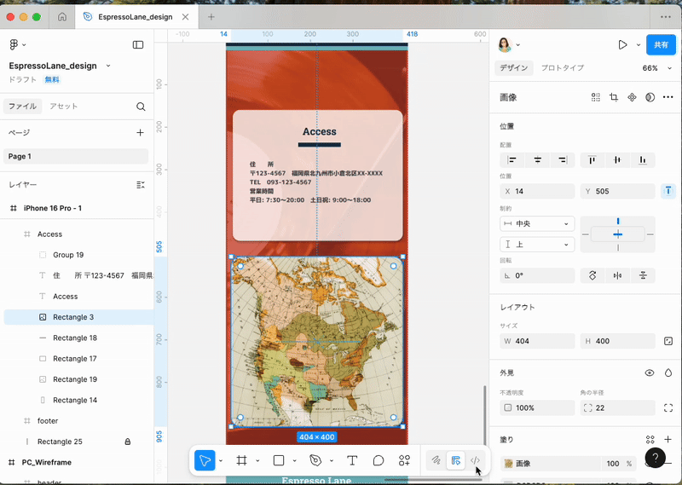Open the 66% zoom dropdown
The width and height of the screenshot is (682, 485).
point(654,67)
